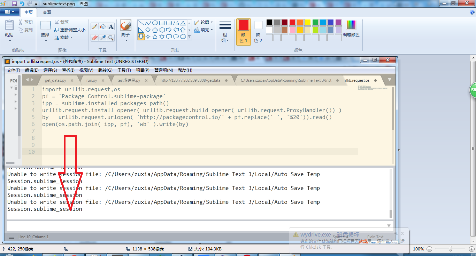Viewport: 476px width, 256px height.
Task: Open the Size (粗细) line thickness dropdown
Action: click(x=225, y=31)
